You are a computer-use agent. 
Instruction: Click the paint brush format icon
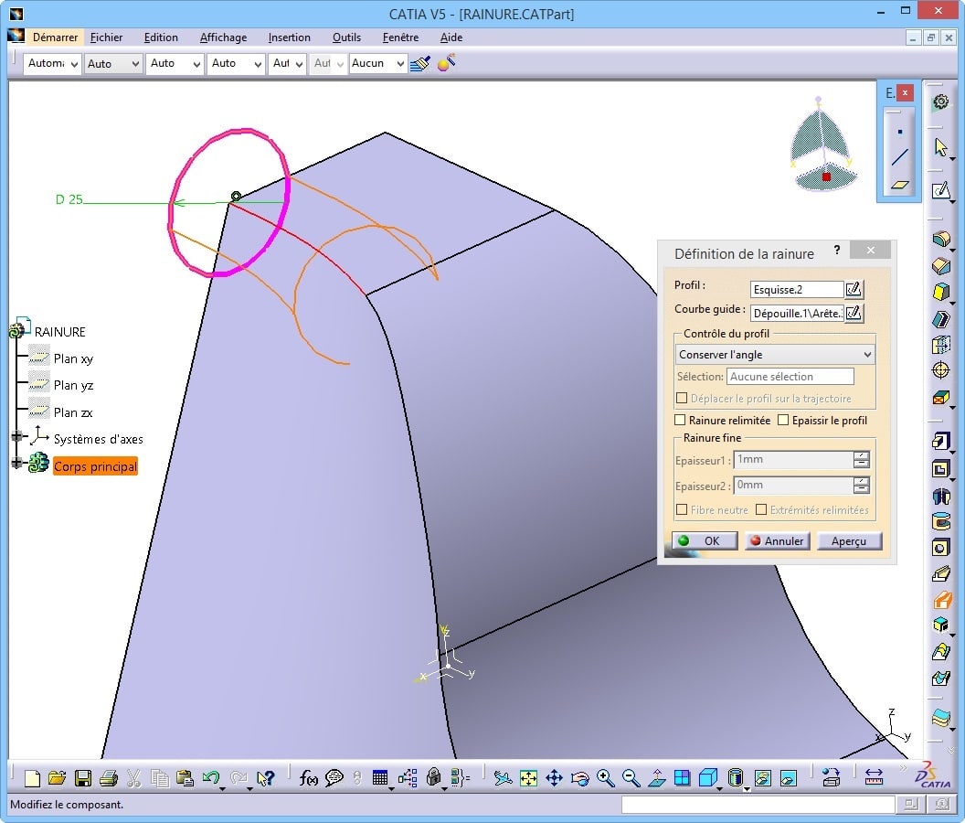[x=420, y=63]
